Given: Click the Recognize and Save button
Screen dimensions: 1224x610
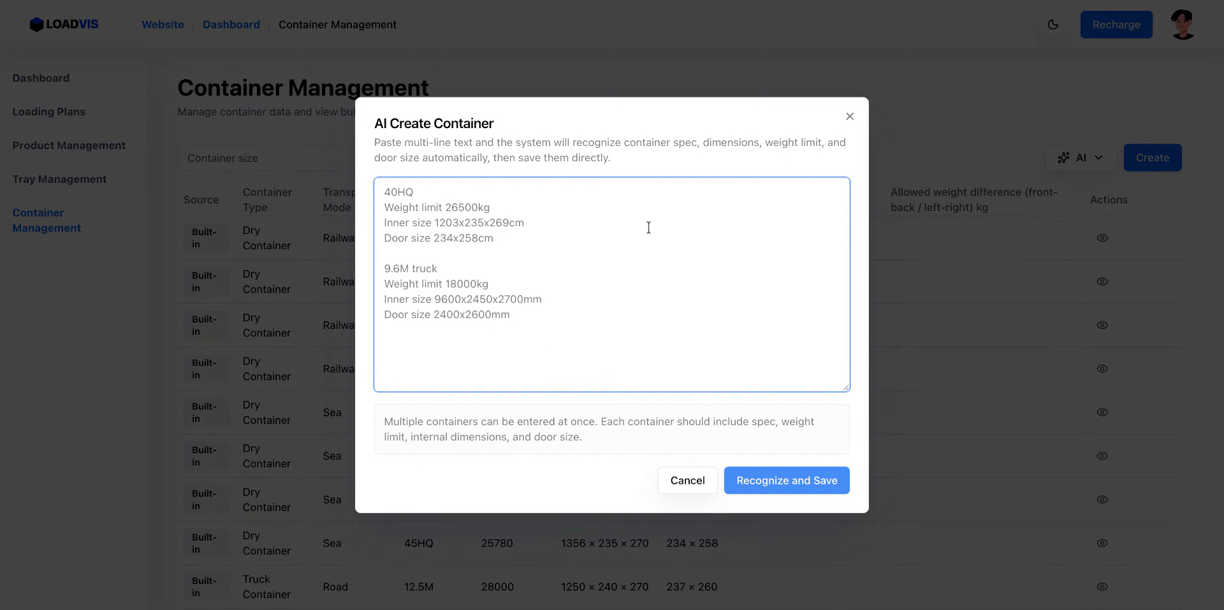Looking at the screenshot, I should (x=786, y=480).
